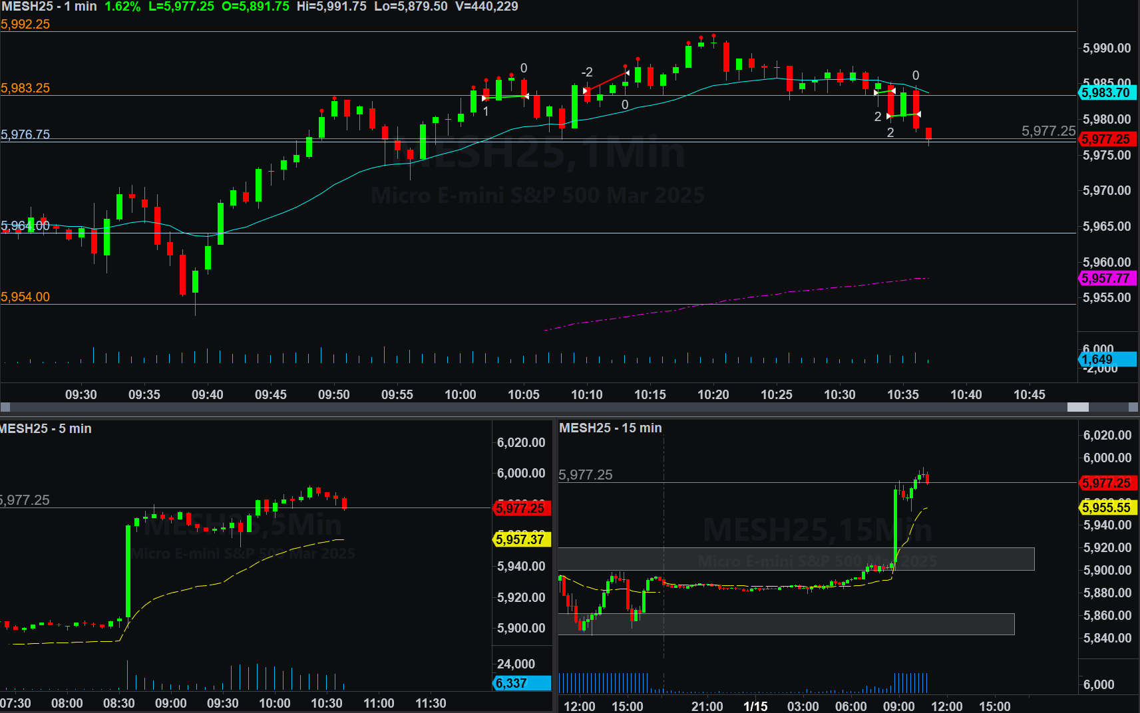Select the MESH25 - 5 min chart title

46,429
